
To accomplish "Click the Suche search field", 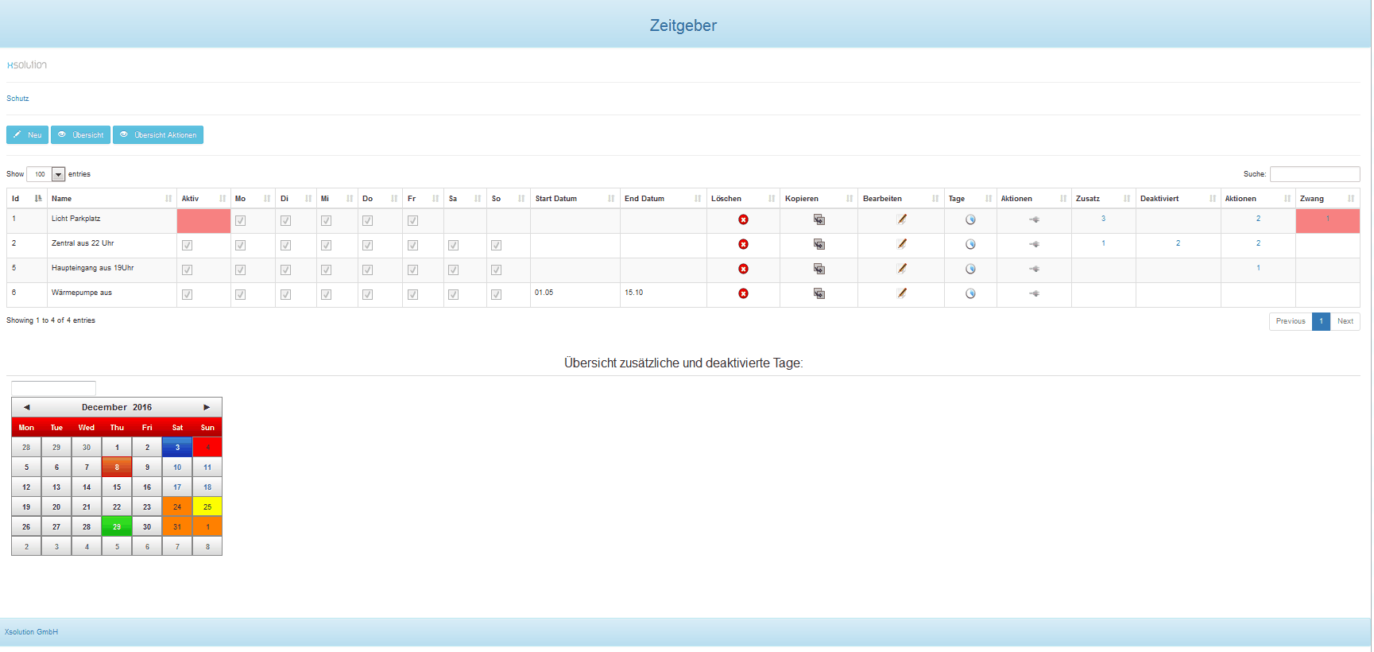I will pos(1314,174).
